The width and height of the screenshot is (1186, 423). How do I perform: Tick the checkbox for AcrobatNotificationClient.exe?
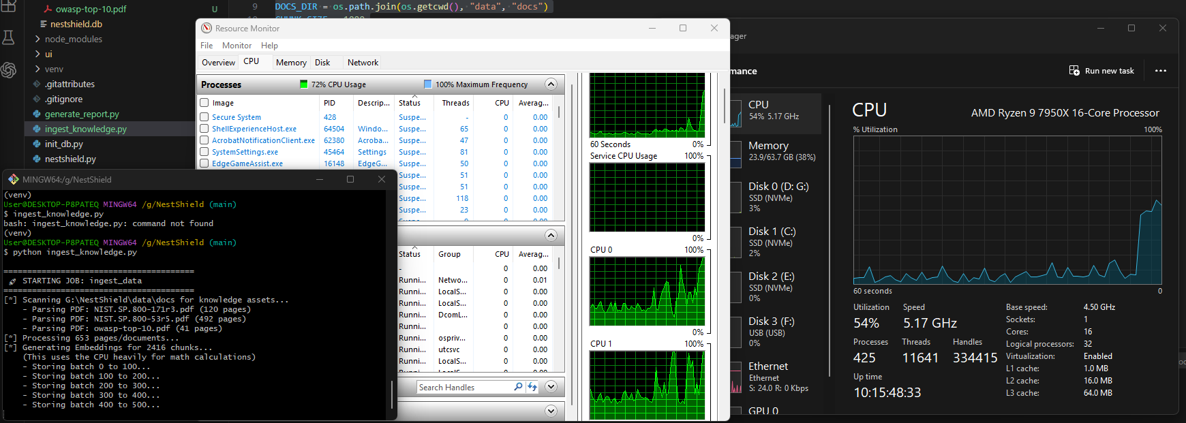pyautogui.click(x=204, y=140)
